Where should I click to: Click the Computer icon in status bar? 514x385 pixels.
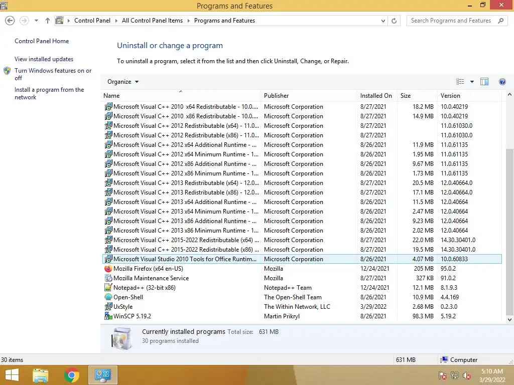[x=444, y=360]
